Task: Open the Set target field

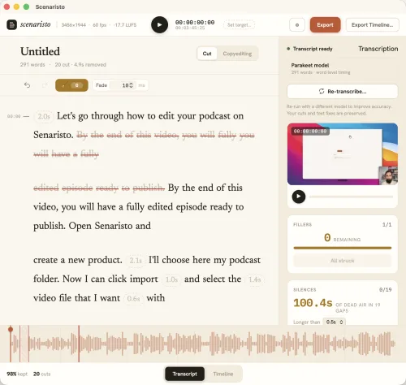Action: (239, 25)
